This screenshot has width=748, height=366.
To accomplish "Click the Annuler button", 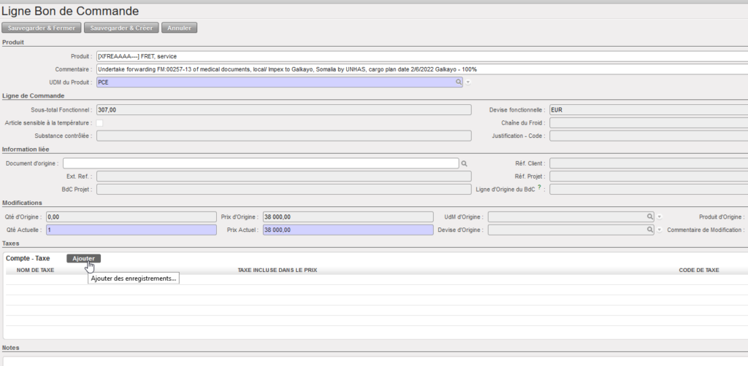I will 179,28.
